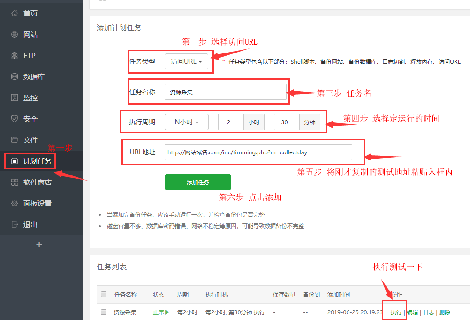Viewport: 470px width, 320px height.
Task: Click the home icon in sidebar
Action: click(15, 14)
